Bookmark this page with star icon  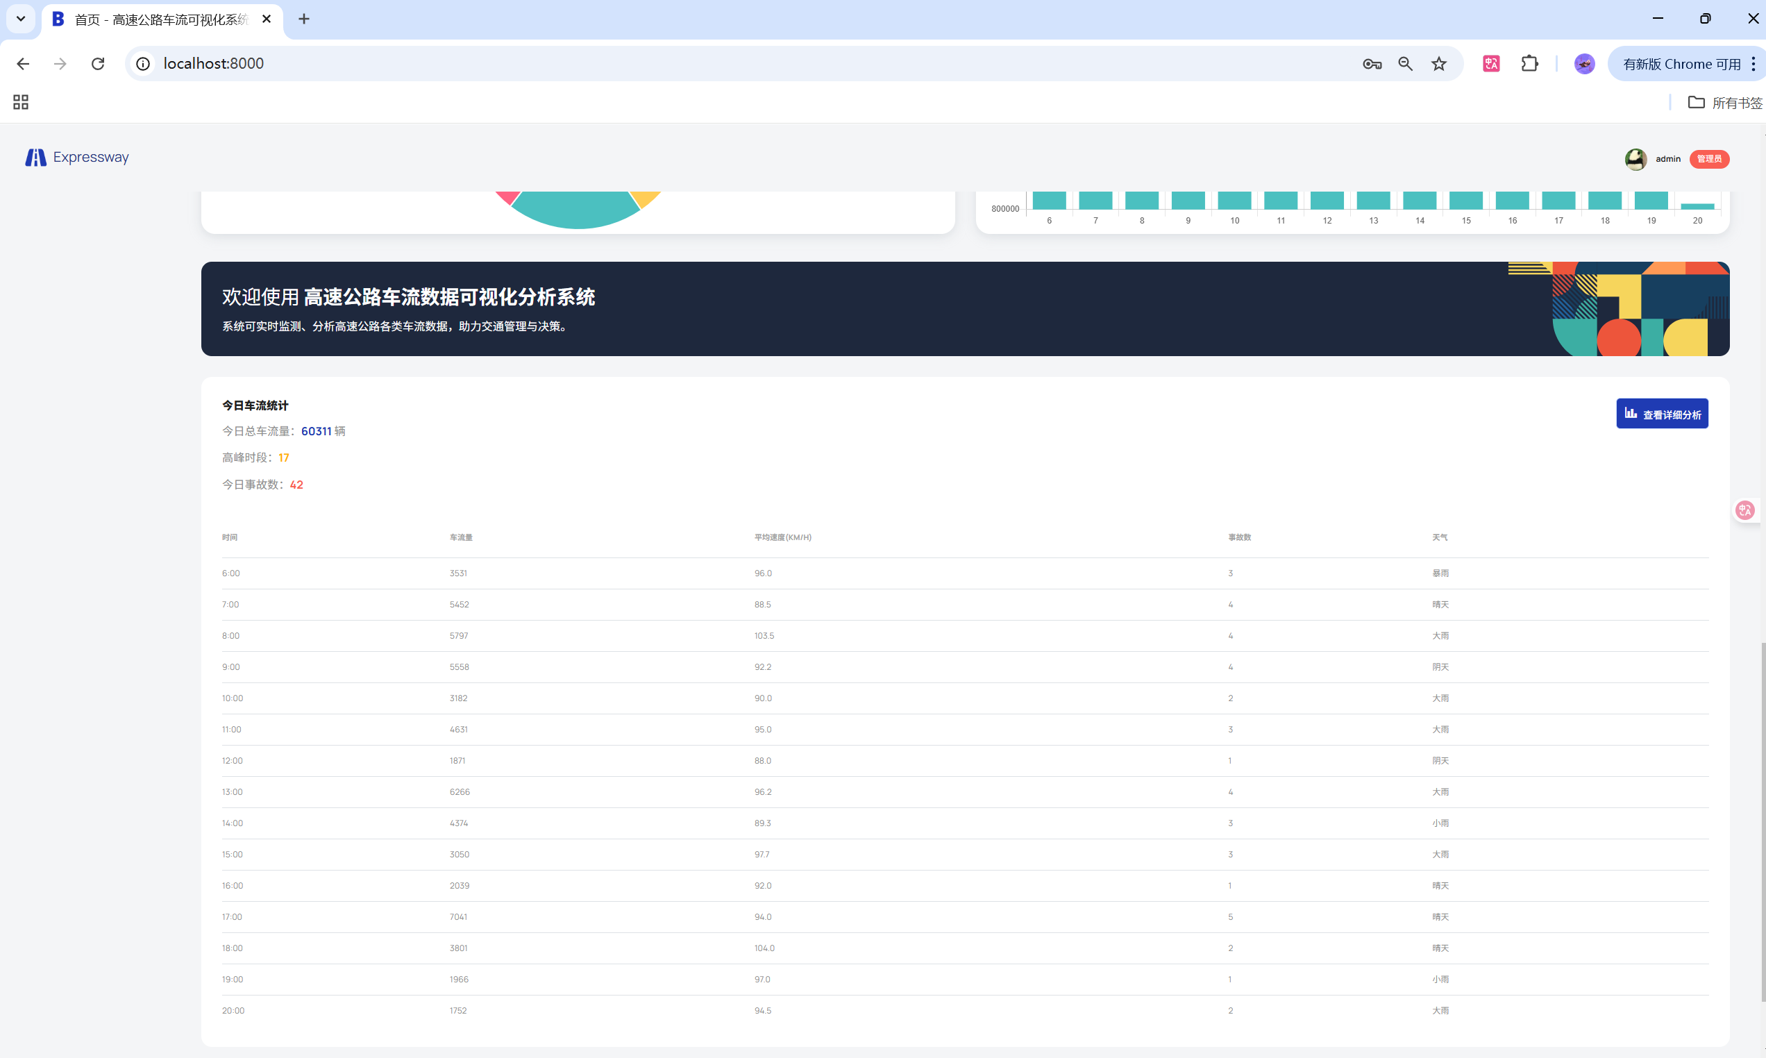click(1439, 64)
